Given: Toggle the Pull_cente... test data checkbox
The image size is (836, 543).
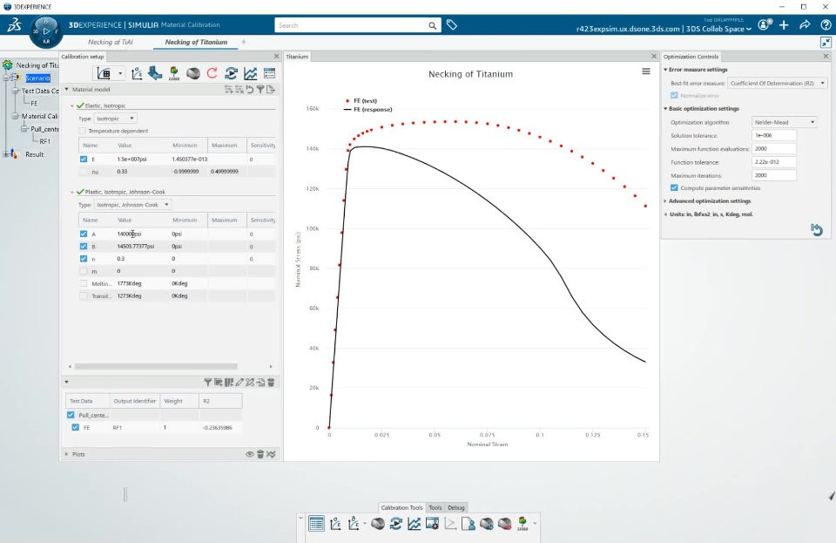Looking at the screenshot, I should pos(71,415).
